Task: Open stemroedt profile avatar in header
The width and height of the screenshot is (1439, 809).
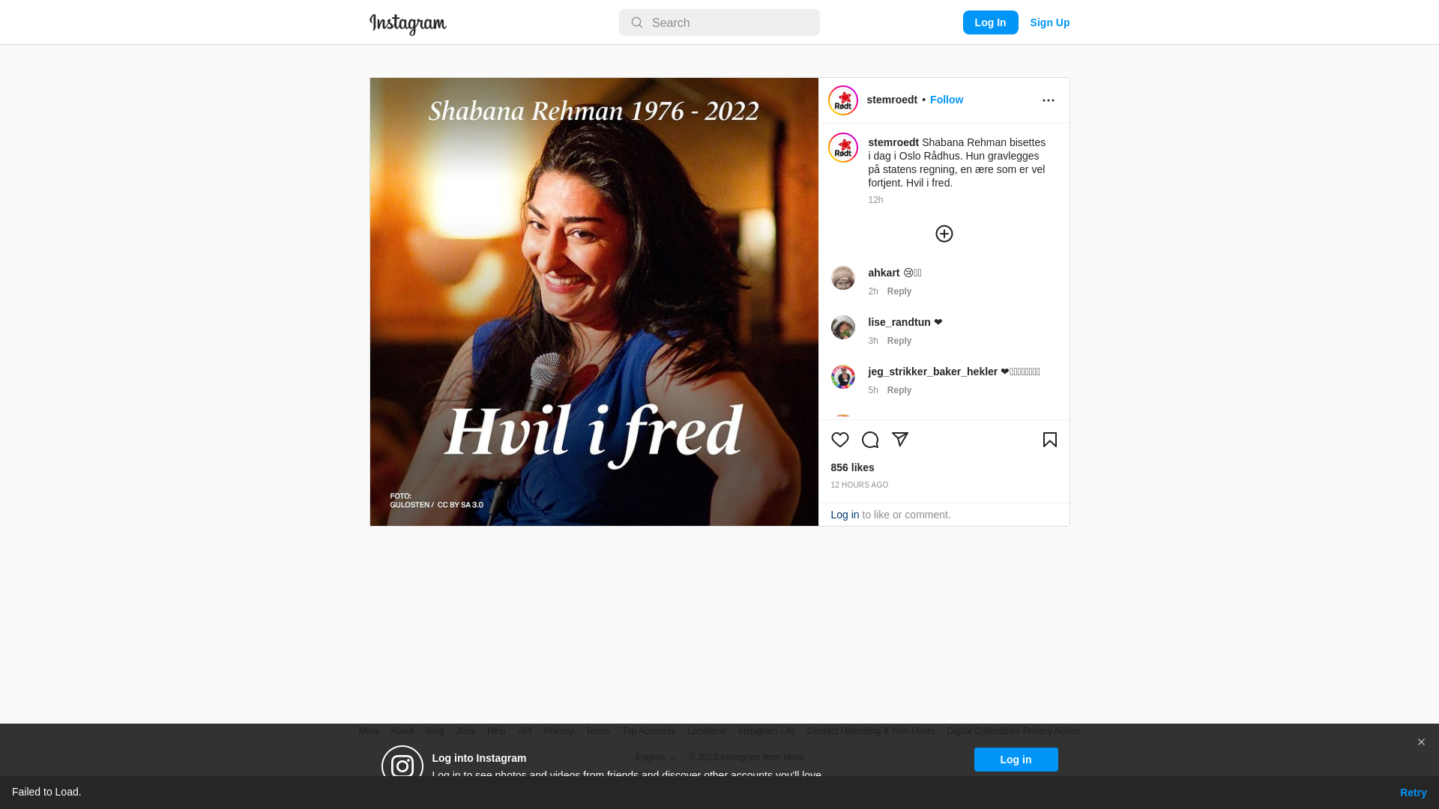Action: (843, 100)
